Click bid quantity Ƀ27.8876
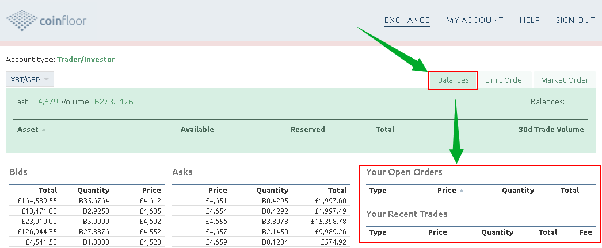The width and height of the screenshot is (602, 248). coord(93,231)
